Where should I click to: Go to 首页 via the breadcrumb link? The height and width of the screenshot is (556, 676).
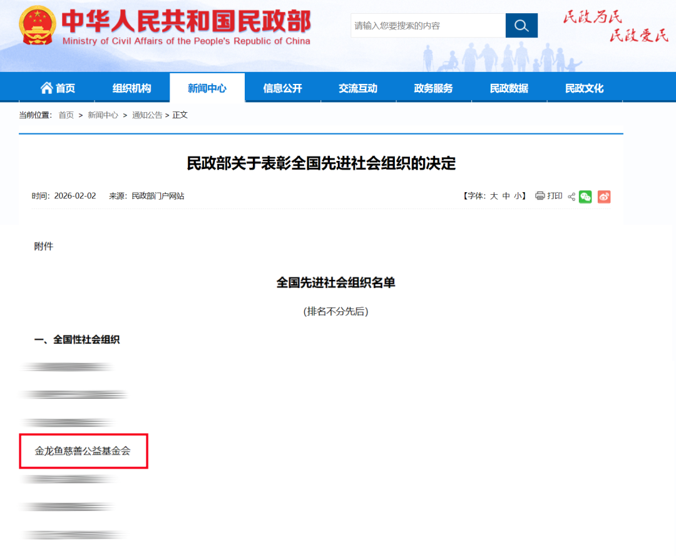(x=66, y=115)
